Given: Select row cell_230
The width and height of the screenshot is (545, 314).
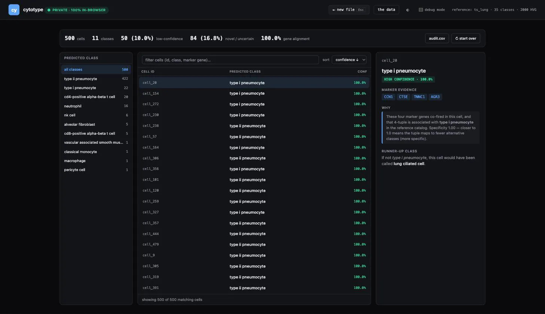Looking at the screenshot, I should pos(254,115).
